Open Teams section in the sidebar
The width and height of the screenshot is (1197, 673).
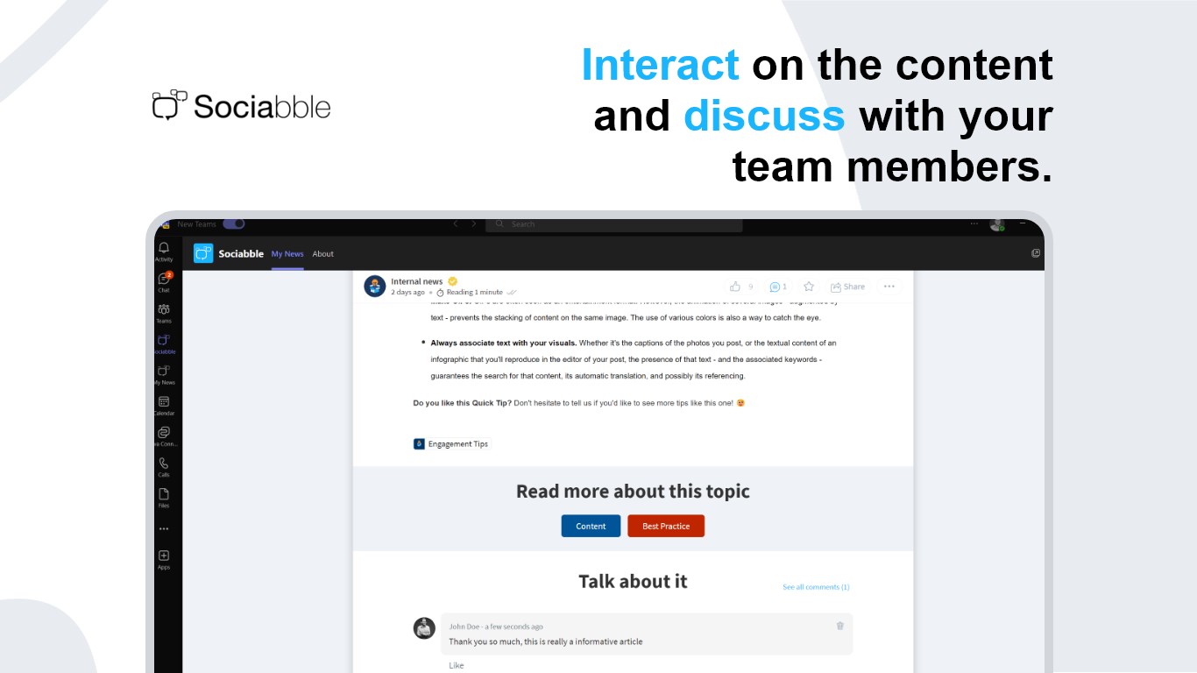[164, 313]
